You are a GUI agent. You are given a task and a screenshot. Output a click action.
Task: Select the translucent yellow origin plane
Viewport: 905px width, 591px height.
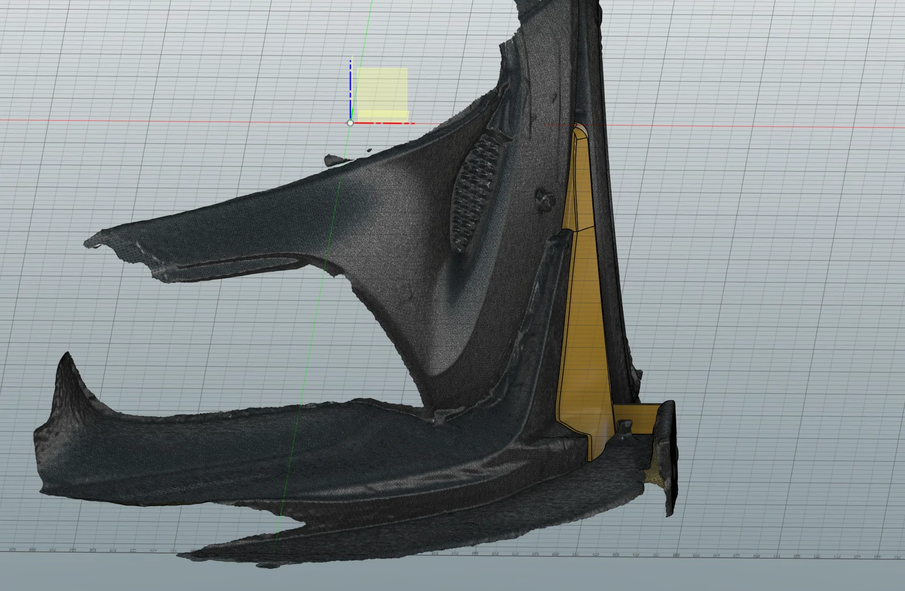382,93
